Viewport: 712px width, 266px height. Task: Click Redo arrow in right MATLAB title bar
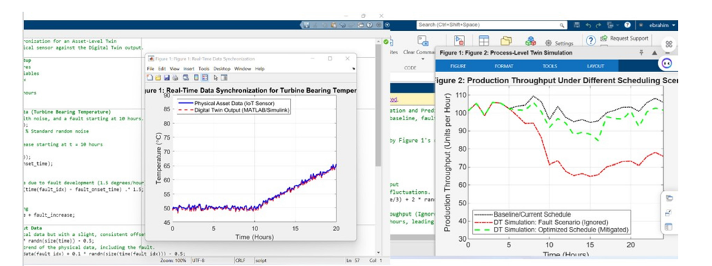599,25
